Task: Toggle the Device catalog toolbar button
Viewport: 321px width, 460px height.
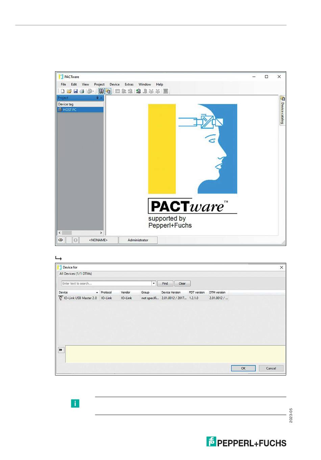Action: coord(108,91)
